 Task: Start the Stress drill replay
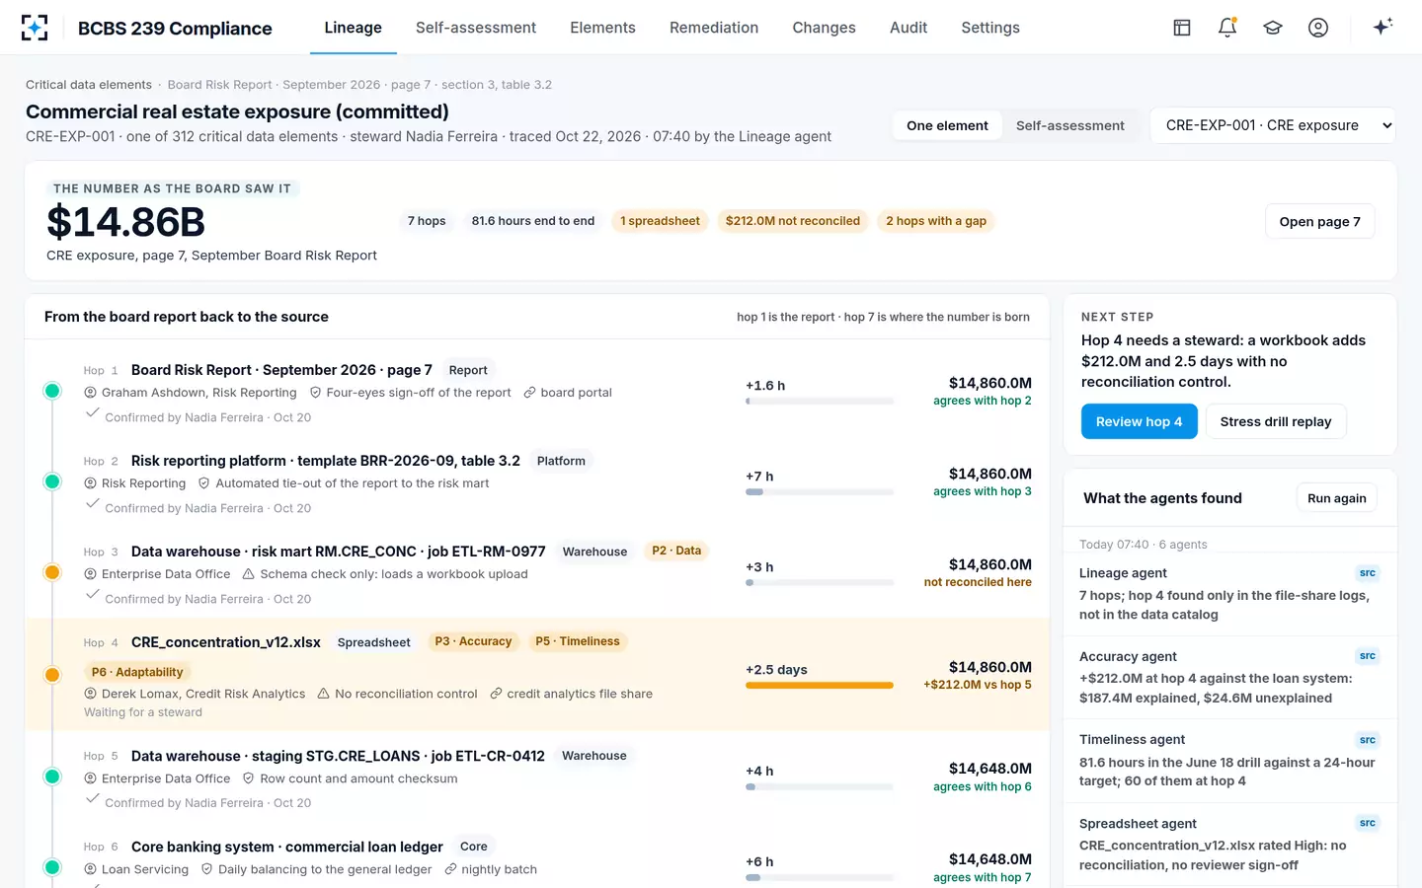[x=1276, y=421]
